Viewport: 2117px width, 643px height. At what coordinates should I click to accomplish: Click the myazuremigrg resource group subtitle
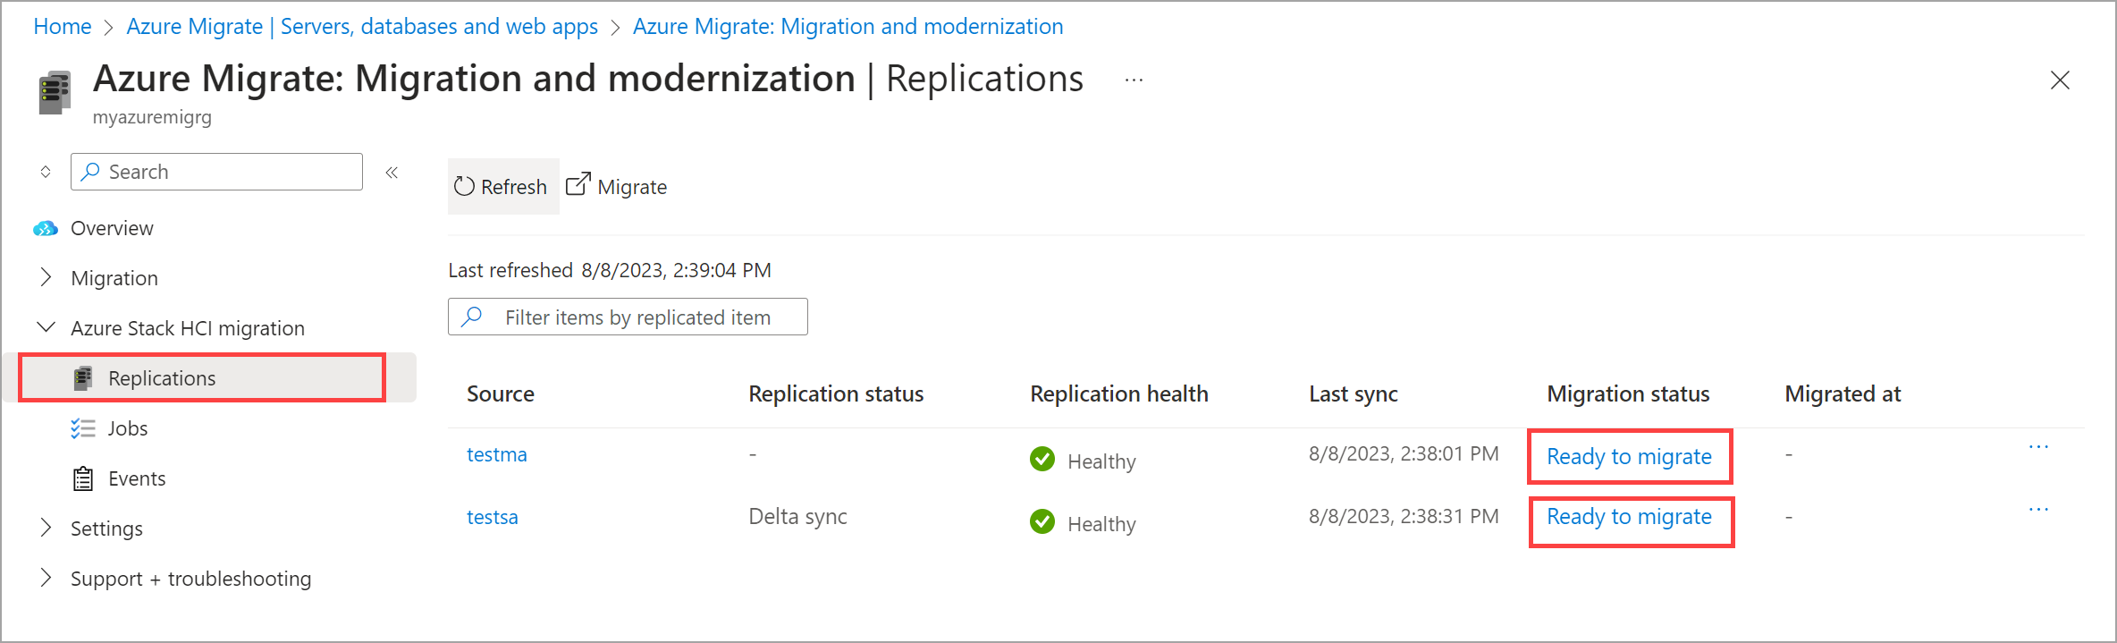point(152,117)
